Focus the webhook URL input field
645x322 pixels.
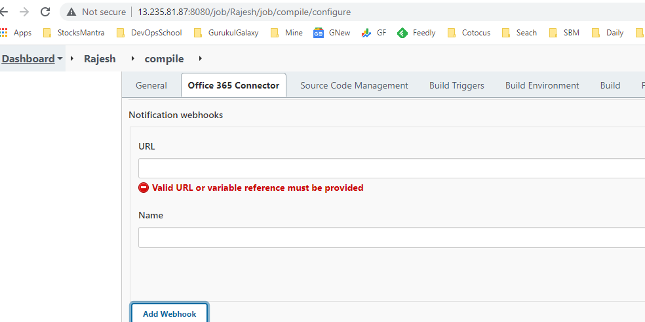391,168
